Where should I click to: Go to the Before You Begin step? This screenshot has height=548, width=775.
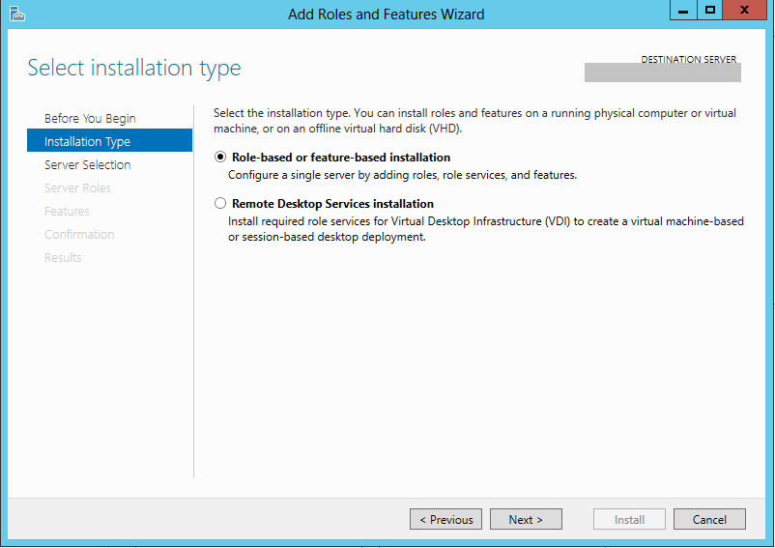click(90, 119)
